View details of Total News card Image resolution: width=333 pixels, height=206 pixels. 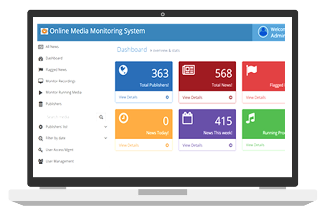(192, 97)
